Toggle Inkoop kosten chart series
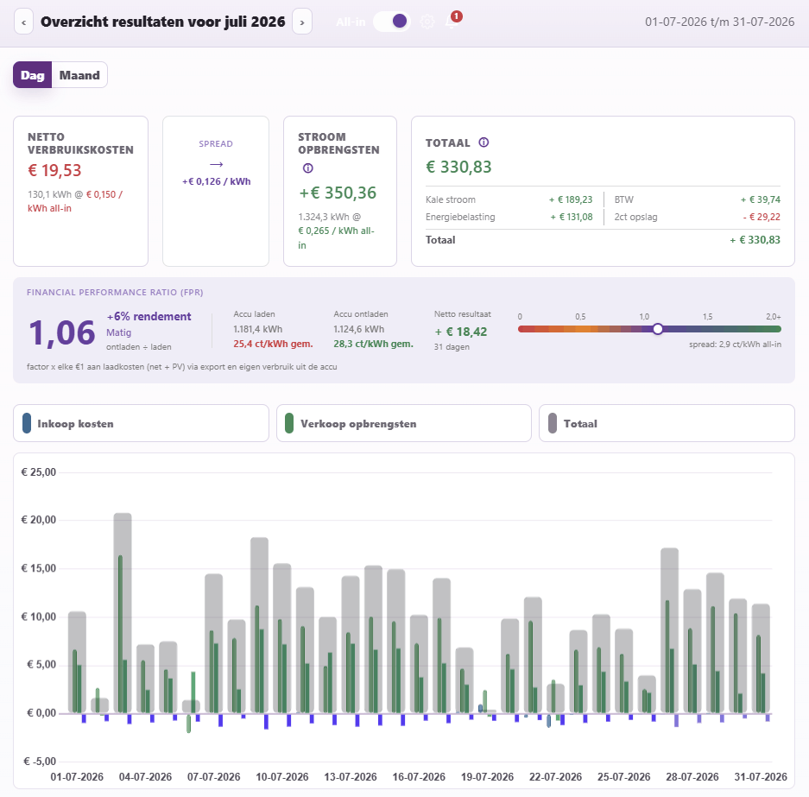809x797 pixels. (x=141, y=423)
